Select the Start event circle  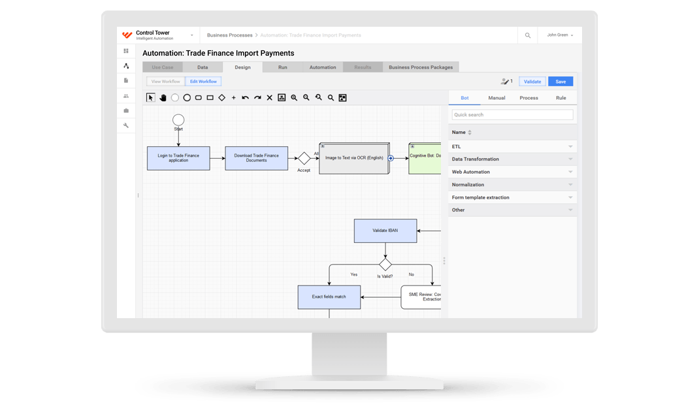click(x=178, y=120)
